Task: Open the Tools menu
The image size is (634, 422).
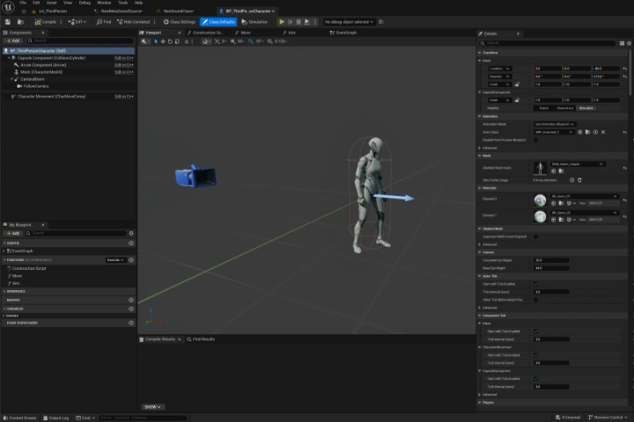Action: [123, 3]
